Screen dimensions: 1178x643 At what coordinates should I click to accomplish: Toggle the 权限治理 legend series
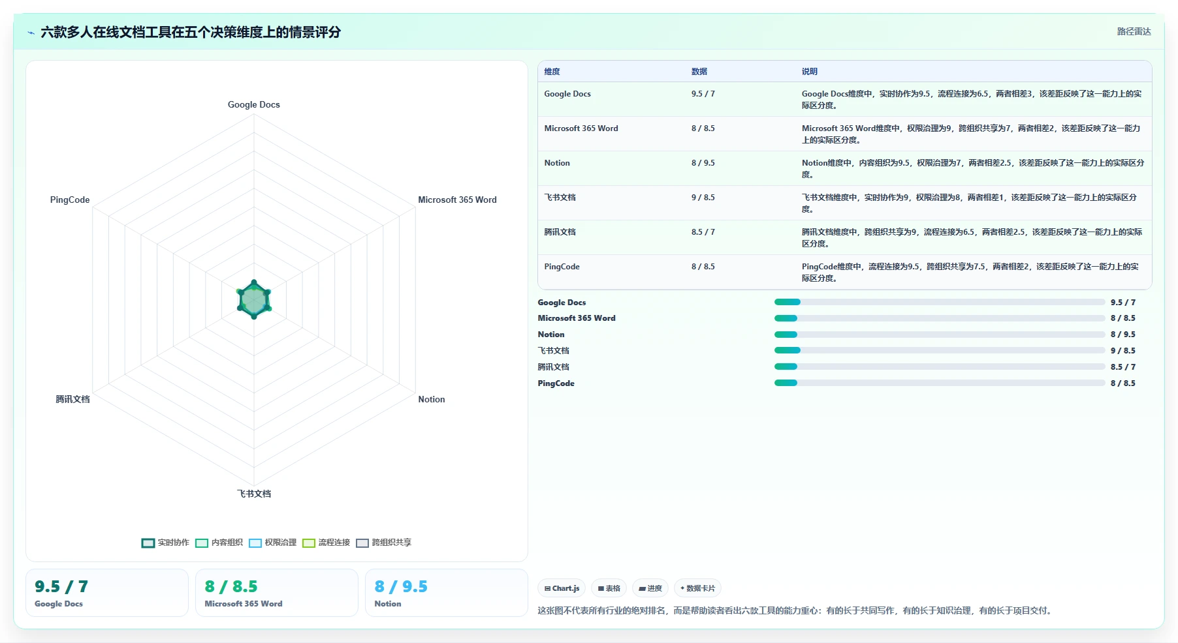pos(272,543)
